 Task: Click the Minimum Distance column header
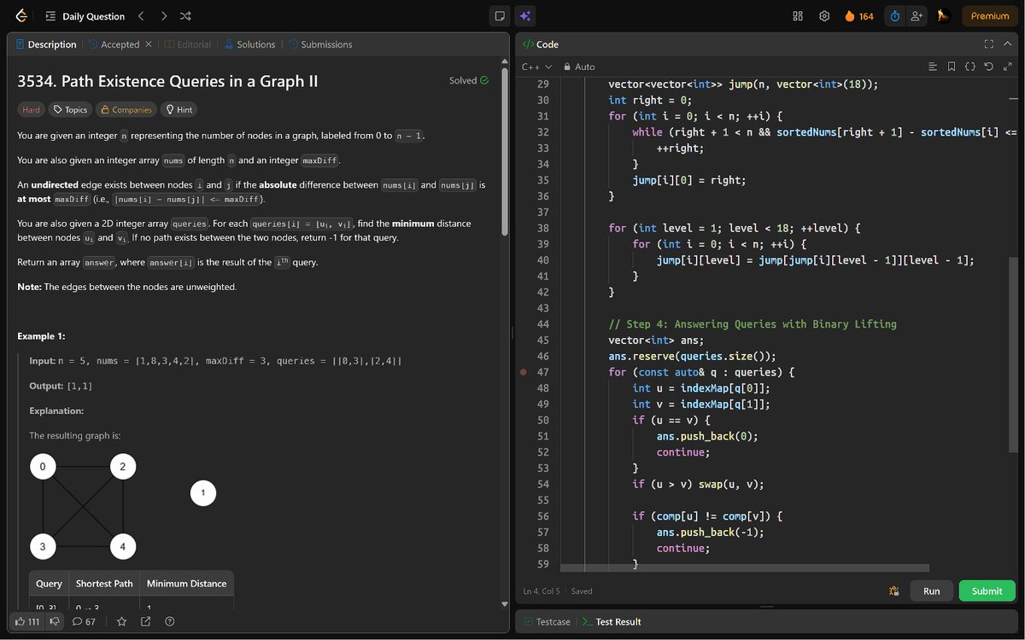click(186, 584)
